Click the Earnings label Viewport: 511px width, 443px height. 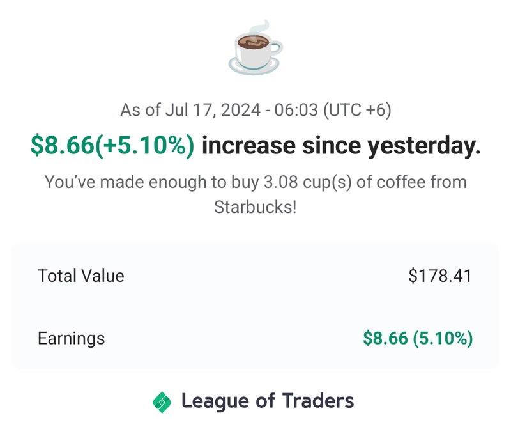71,338
